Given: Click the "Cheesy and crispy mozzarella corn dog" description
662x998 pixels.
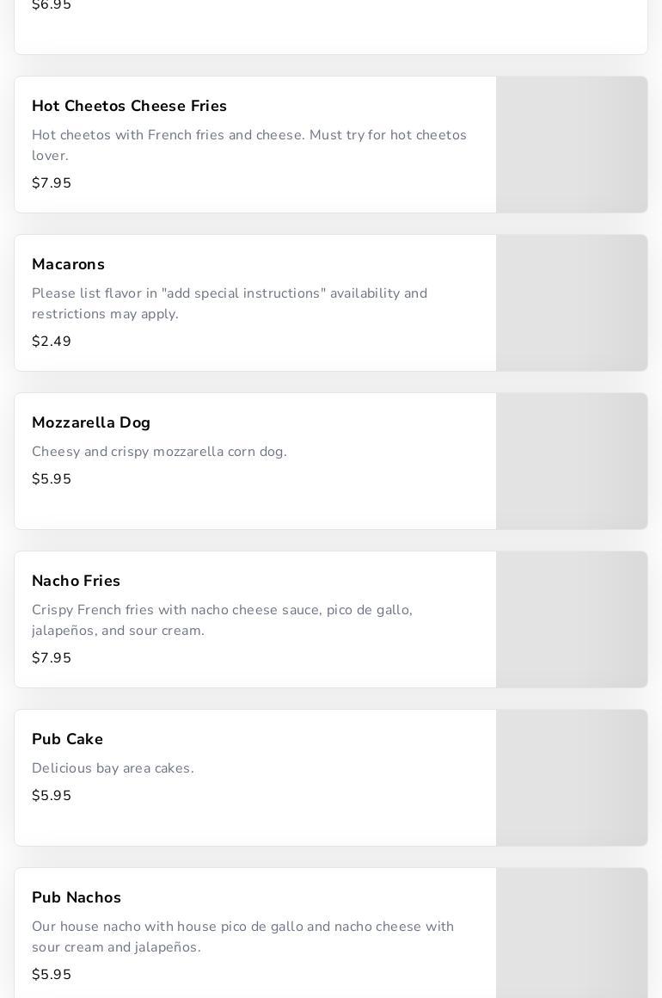Looking at the screenshot, I should 159,452.
